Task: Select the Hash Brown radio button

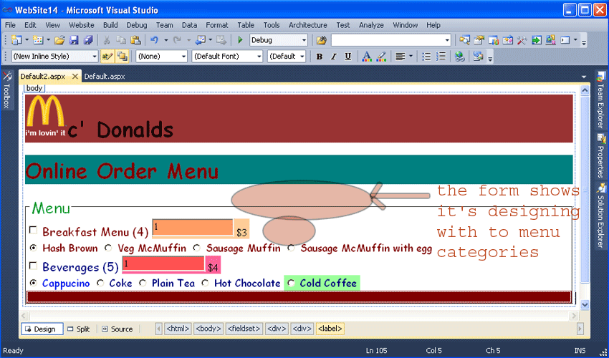Action: 34,248
